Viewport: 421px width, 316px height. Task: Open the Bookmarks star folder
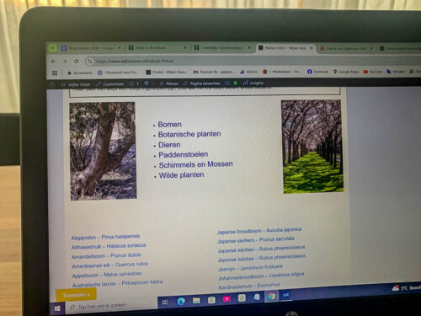[80, 72]
